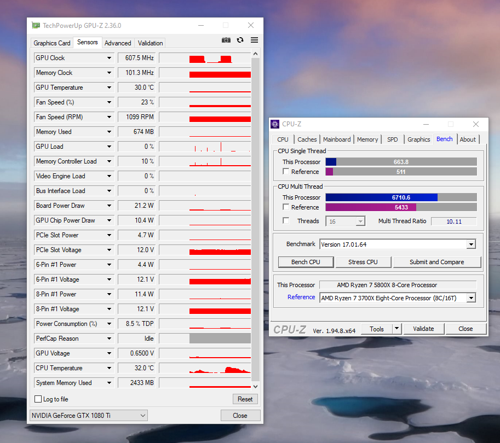The height and width of the screenshot is (443, 500).
Task: Open the GPU Clock sensor dropdown
Action: point(109,58)
